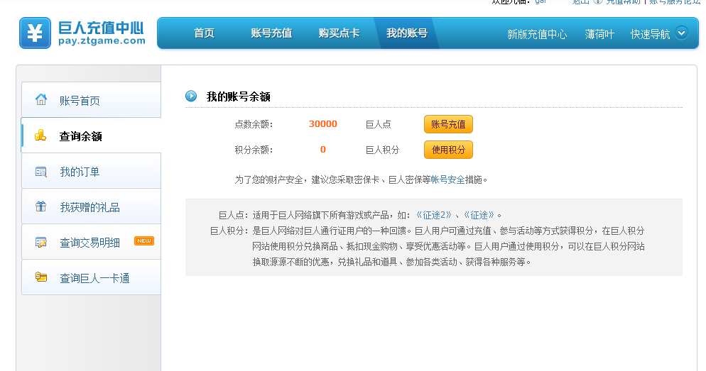This screenshot has height=371, width=706.
Task: Switch to the 账号充值 tab
Action: coord(271,33)
